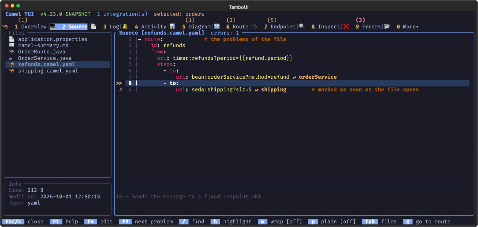Toggle plain [off] setting
The image size is (478, 227).
pos(332,222)
